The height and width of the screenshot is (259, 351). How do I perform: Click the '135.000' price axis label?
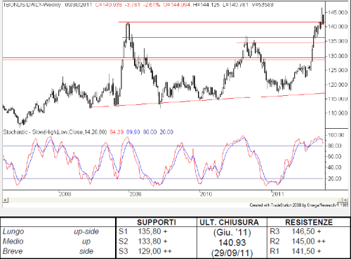coord(338,41)
